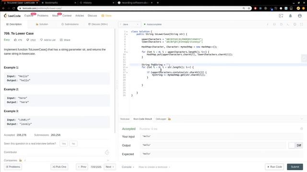The image size is (307, 172).
Task: Switch to the Testcase tab
Action: point(125,119)
